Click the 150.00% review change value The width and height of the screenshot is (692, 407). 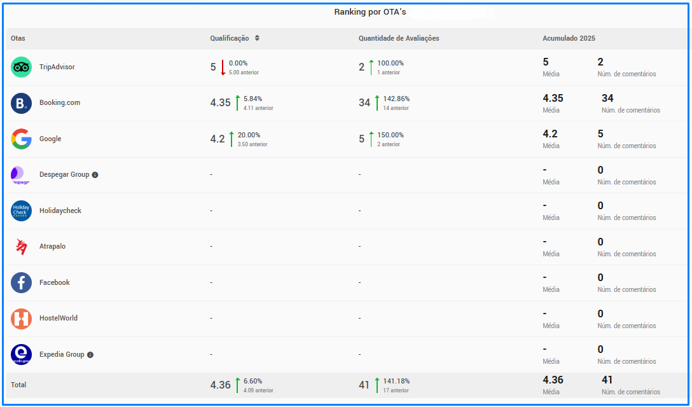391,135
